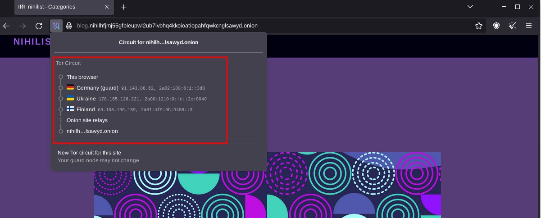Go back to previous page
This screenshot has width=541, height=218.
click(6, 26)
